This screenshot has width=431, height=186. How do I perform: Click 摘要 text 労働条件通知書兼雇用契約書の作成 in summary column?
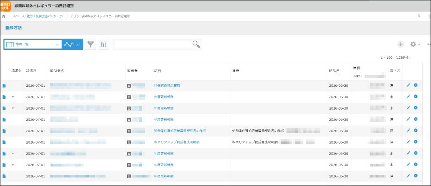tap(258, 131)
